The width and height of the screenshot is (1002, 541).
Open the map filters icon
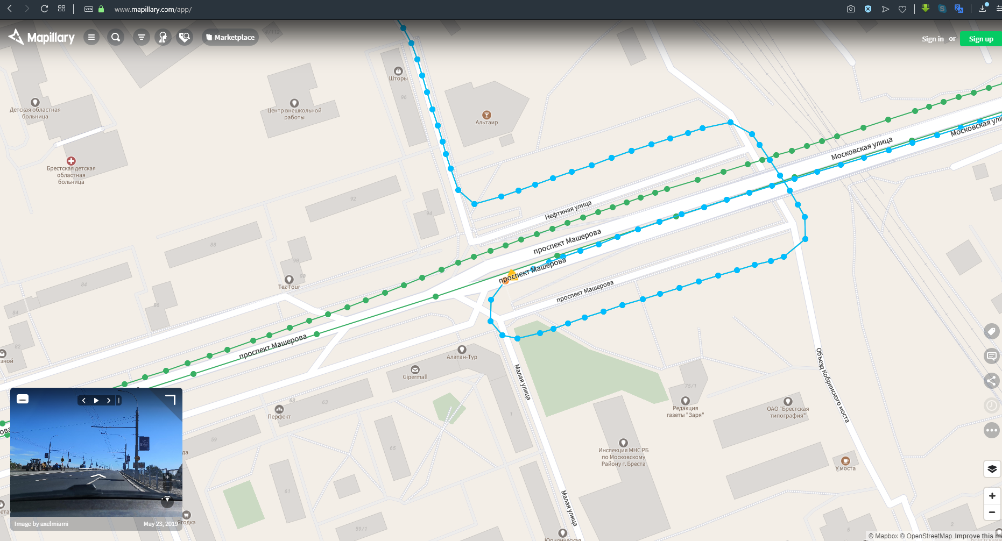(142, 37)
